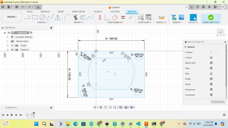The image size is (228, 128).
Task: Open the Data Panel grid icon
Action: tap(3, 7)
